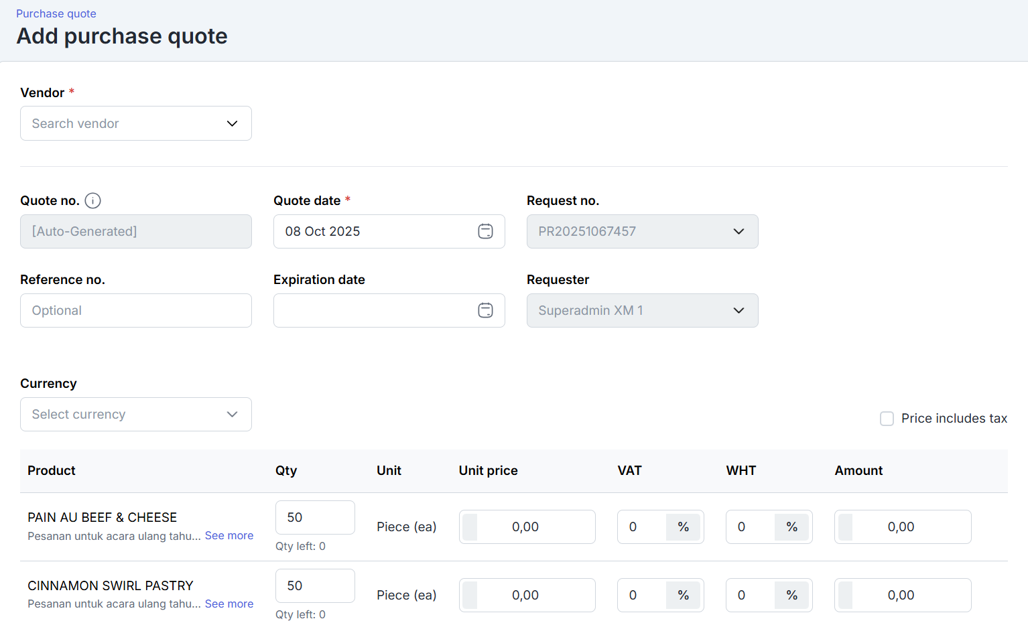Image resolution: width=1028 pixels, height=627 pixels.
Task: Click the Qty field for Pain Au Beef & Cheese
Action: click(315, 518)
